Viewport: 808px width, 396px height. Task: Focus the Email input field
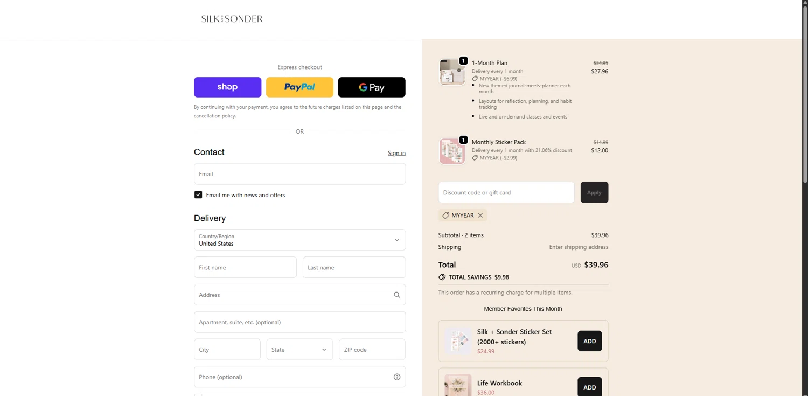(299, 174)
